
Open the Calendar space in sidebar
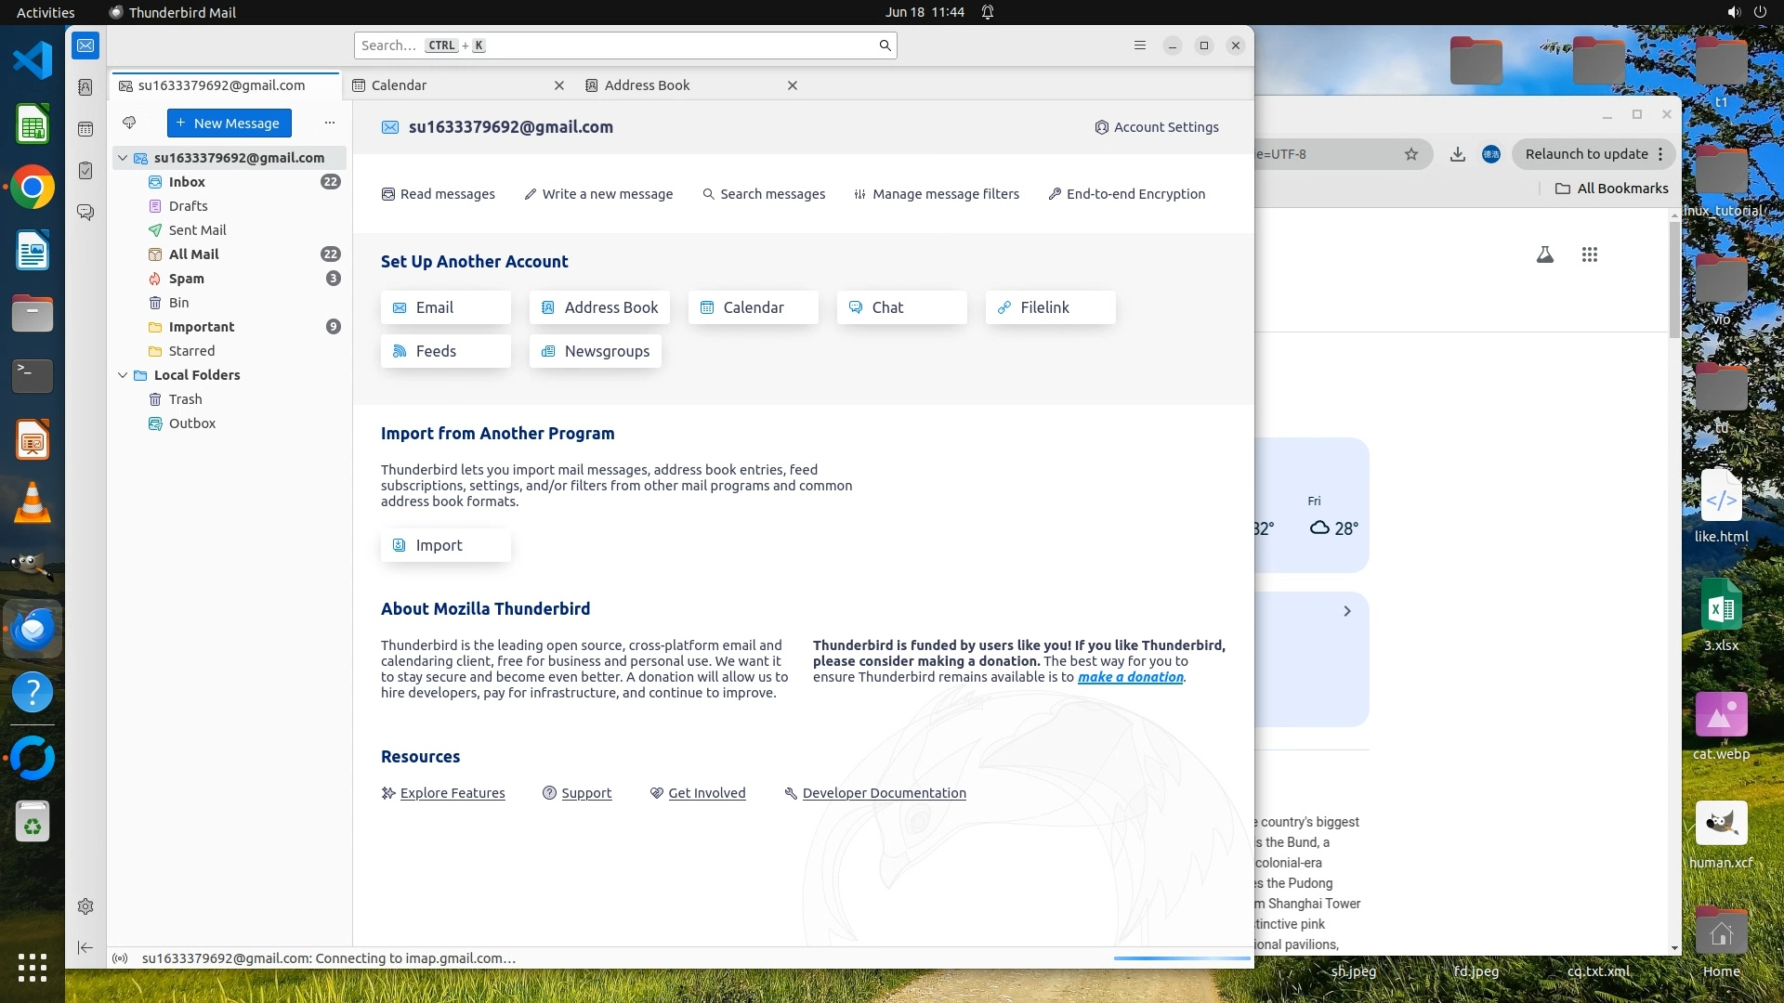coord(85,129)
